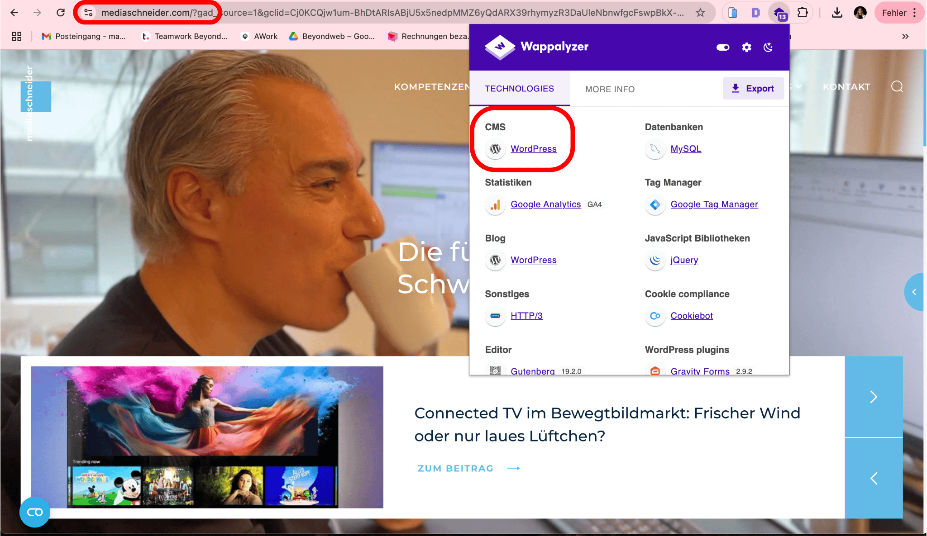
Task: Click the WordPress icon under CMS
Action: (495, 149)
